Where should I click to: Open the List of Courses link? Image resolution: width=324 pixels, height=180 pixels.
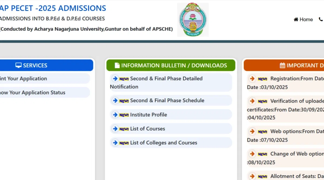pyautogui.click(x=147, y=129)
